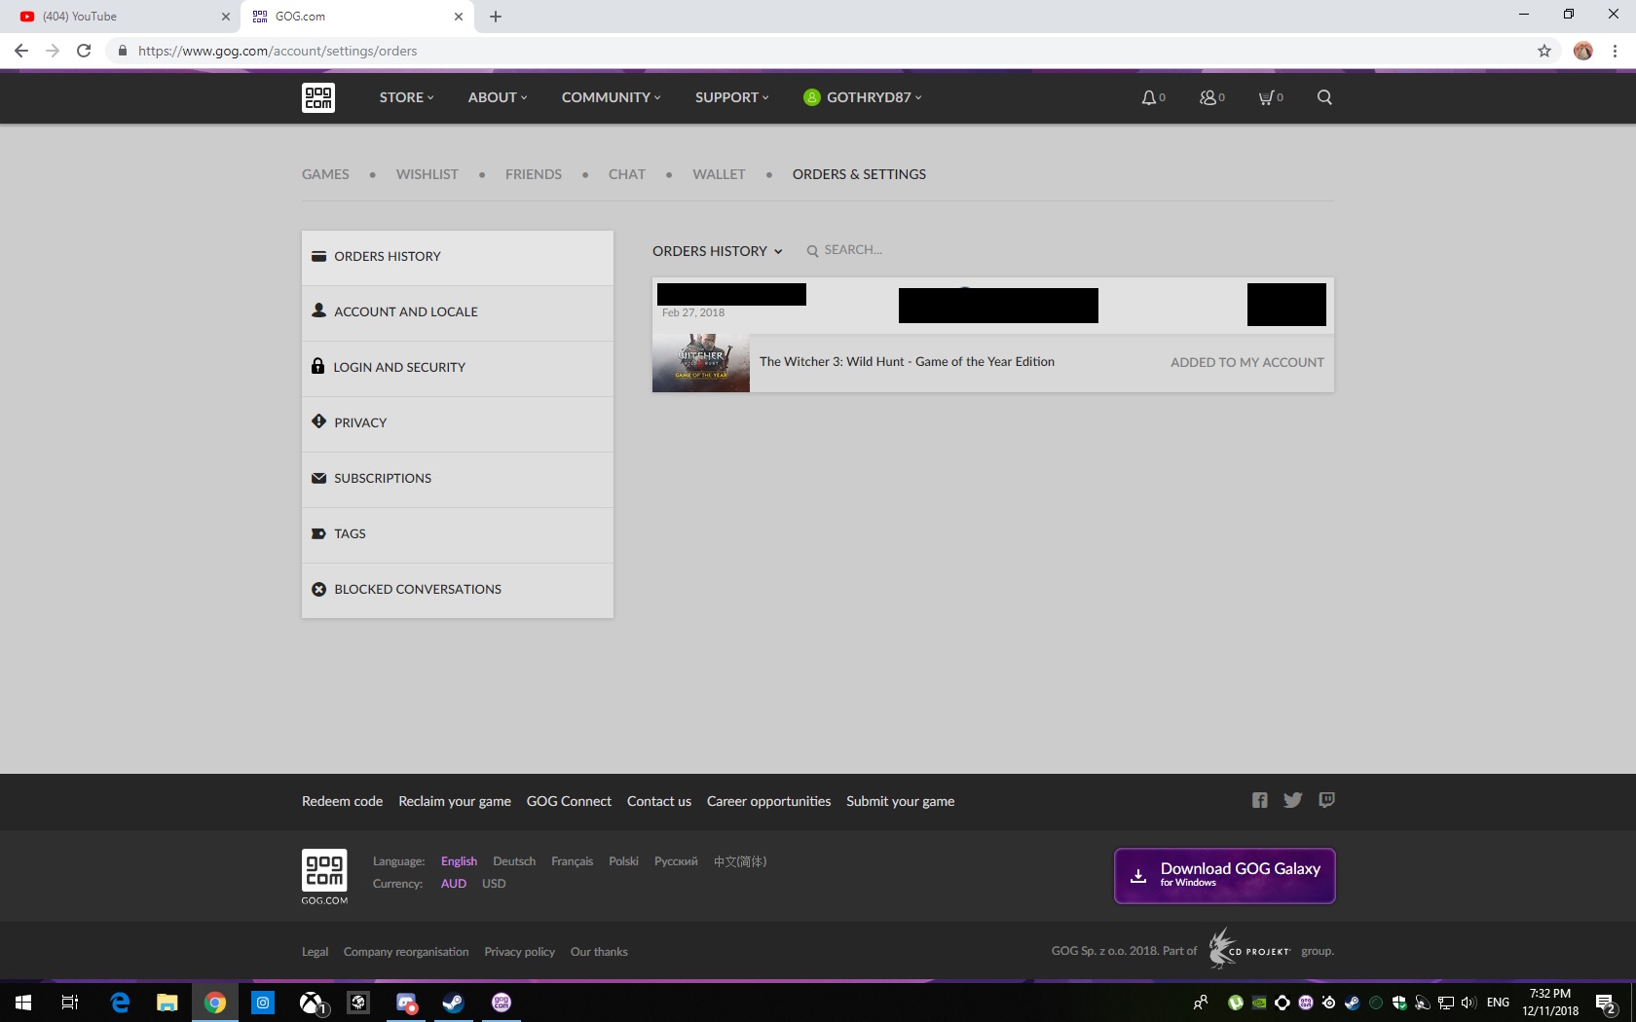The image size is (1636, 1022).
Task: Open SUBSCRIPTIONS settings
Action: [x=458, y=479]
